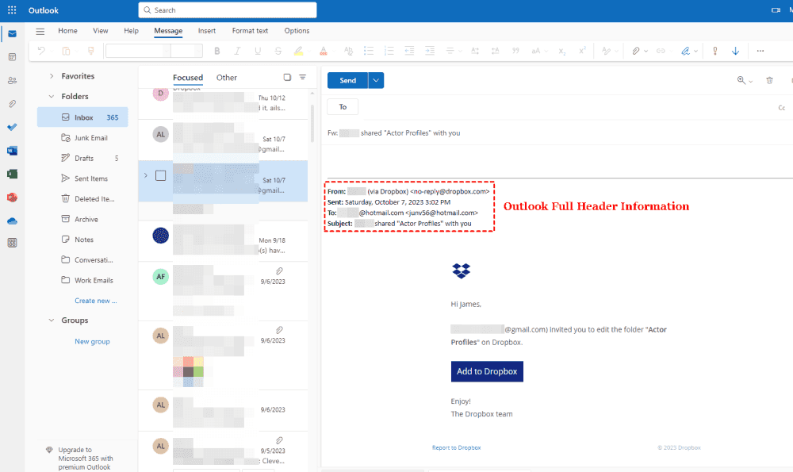793x472 pixels.
Task: Toggle the select-all messages checkbox icon
Action: [x=287, y=78]
